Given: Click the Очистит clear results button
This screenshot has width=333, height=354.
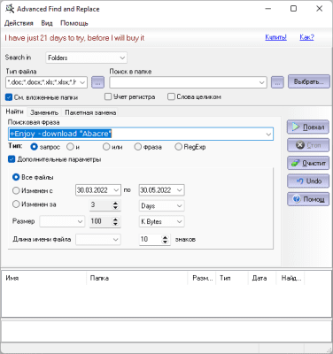Looking at the screenshot, I should [x=308, y=163].
